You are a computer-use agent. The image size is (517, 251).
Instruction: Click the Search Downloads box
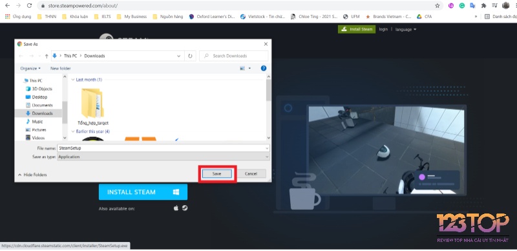(234, 56)
